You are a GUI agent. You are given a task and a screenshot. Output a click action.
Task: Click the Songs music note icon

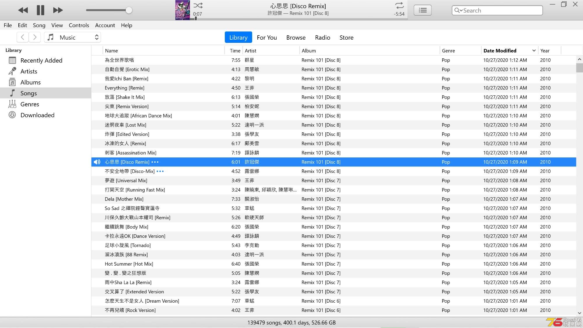[12, 93]
